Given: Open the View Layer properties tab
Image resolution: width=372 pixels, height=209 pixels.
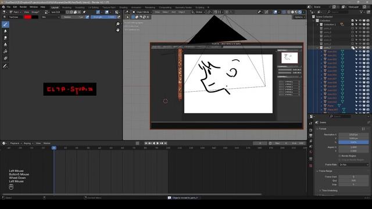Looking at the screenshot, I should point(311,141).
